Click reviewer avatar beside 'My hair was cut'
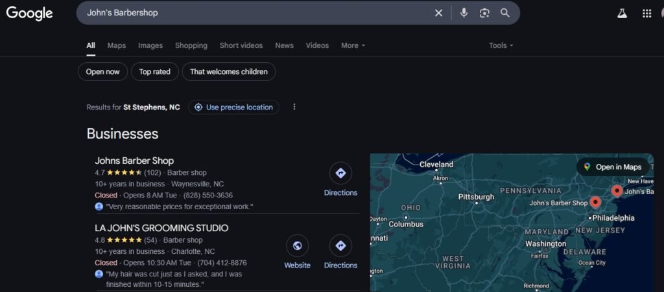The height and width of the screenshot is (292, 664). tap(99, 274)
